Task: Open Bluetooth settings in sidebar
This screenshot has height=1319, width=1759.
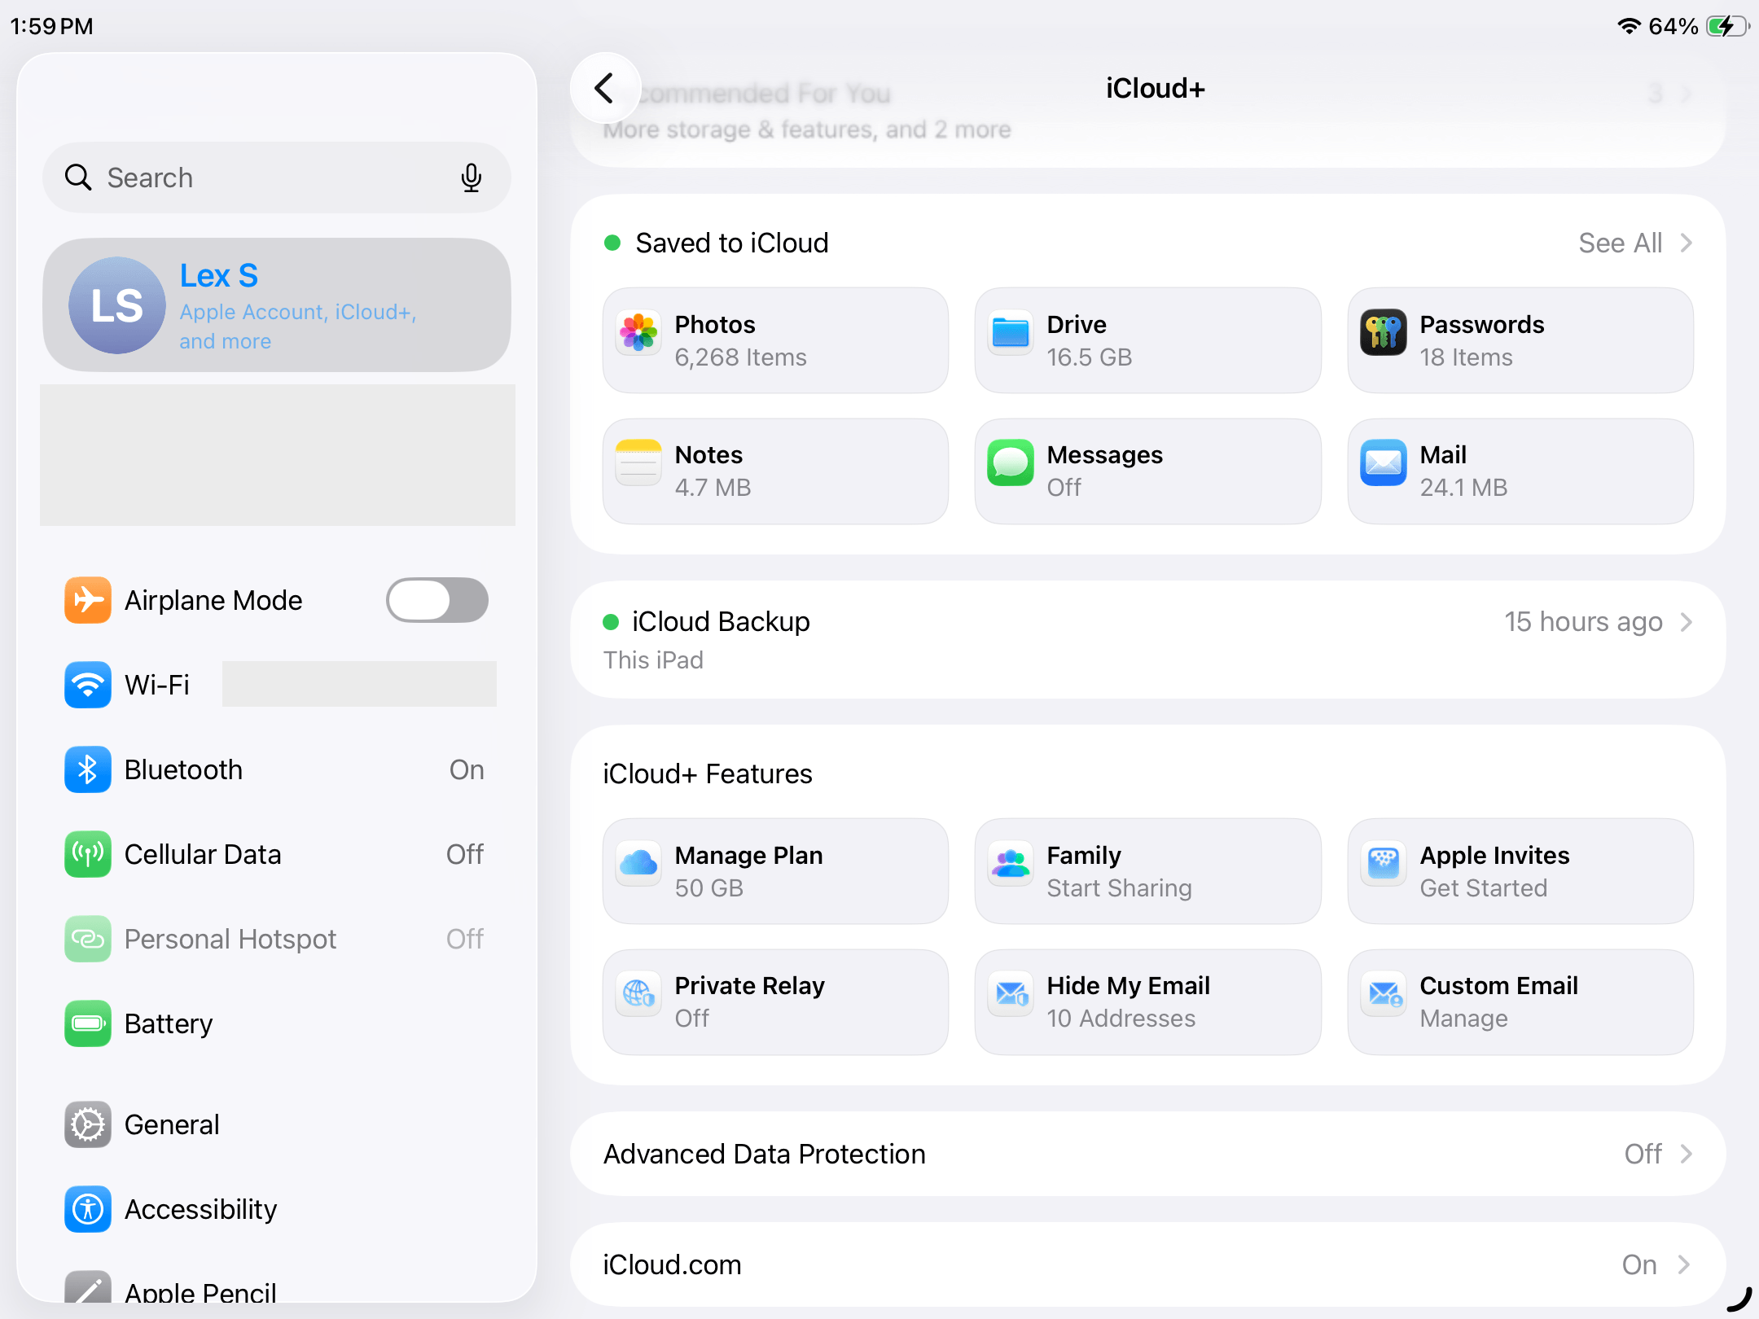Action: 277,769
